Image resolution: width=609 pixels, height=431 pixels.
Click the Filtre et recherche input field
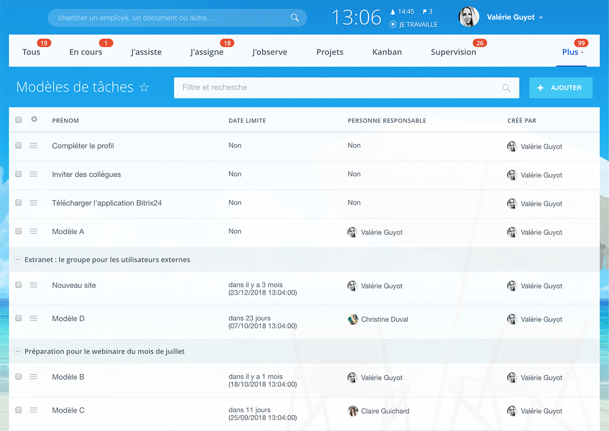coord(335,88)
